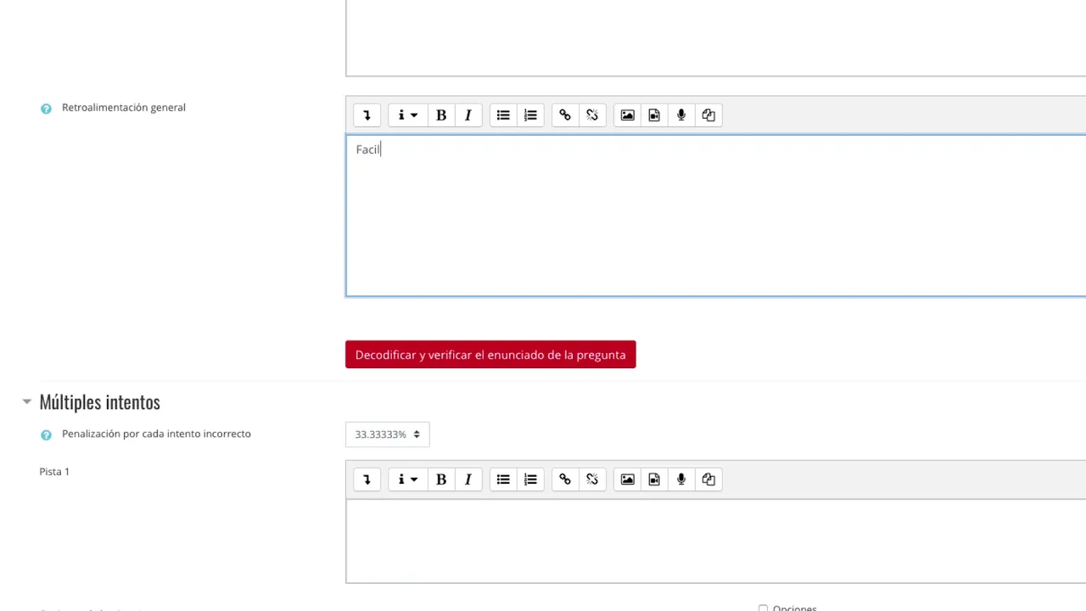Open help for Penalización por cada intento incorrecto

[x=46, y=434]
